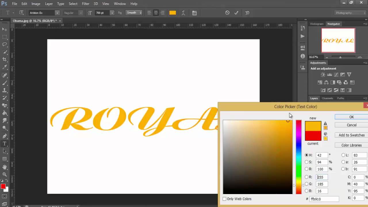Open the Adjustments panel flyout menu
368x207 pixels.
tap(365, 63)
